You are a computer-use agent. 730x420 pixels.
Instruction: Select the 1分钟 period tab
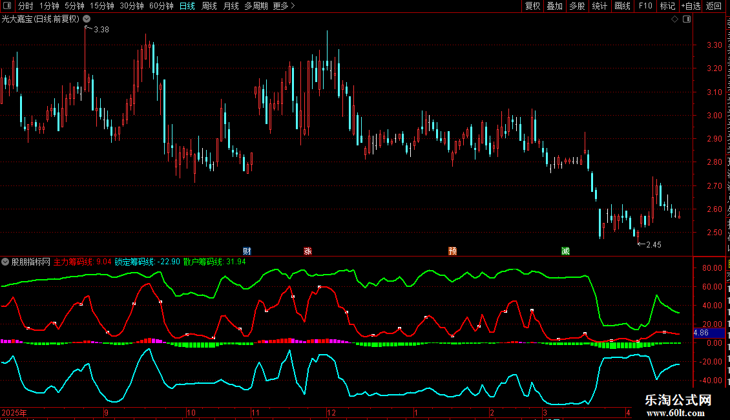point(49,6)
